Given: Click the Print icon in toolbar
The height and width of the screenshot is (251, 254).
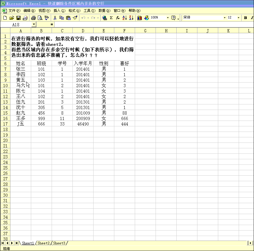Looking at the screenshot, I should (33, 18).
